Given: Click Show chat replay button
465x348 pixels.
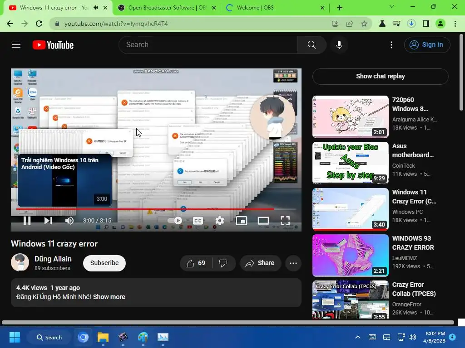Looking at the screenshot, I should 381,76.
